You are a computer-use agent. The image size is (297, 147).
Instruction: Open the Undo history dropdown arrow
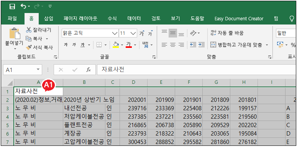[29, 7]
